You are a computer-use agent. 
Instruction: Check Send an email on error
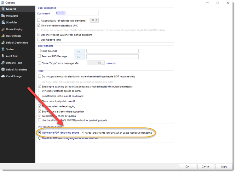39,51
